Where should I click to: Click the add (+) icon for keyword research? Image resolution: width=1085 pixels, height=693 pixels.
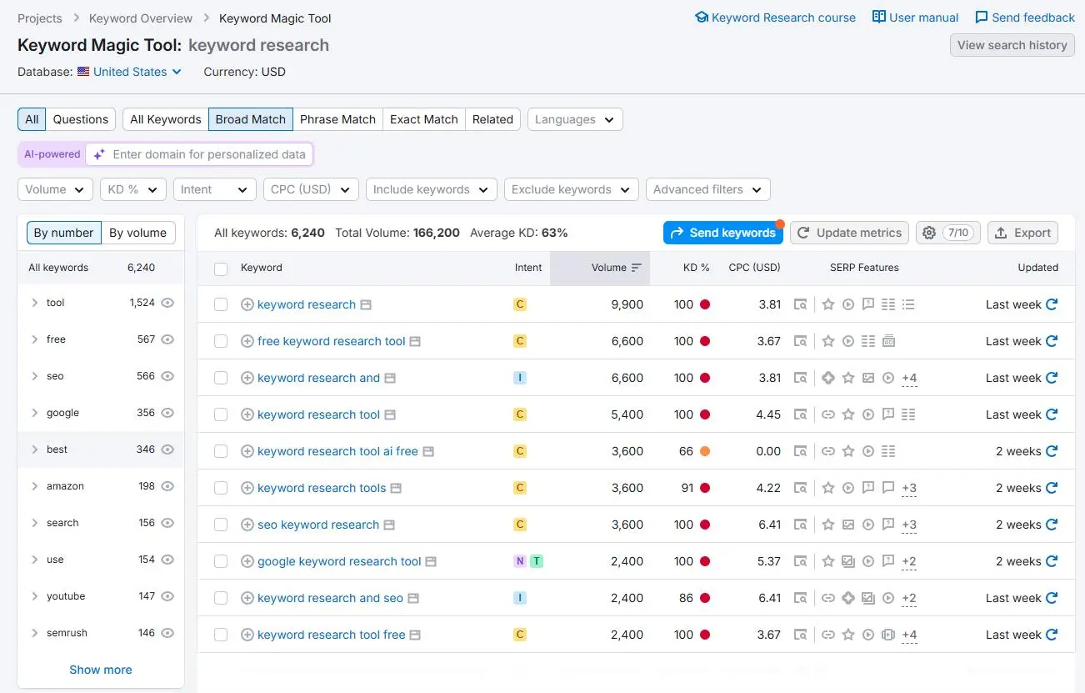(247, 304)
